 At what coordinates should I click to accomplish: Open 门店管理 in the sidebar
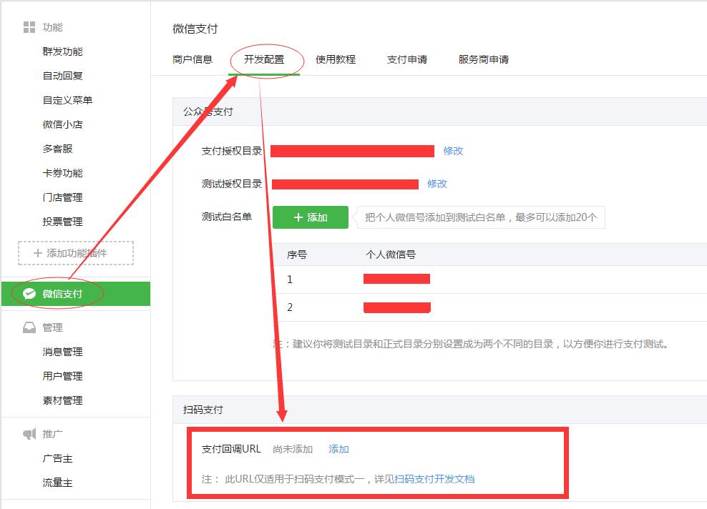pyautogui.click(x=63, y=197)
